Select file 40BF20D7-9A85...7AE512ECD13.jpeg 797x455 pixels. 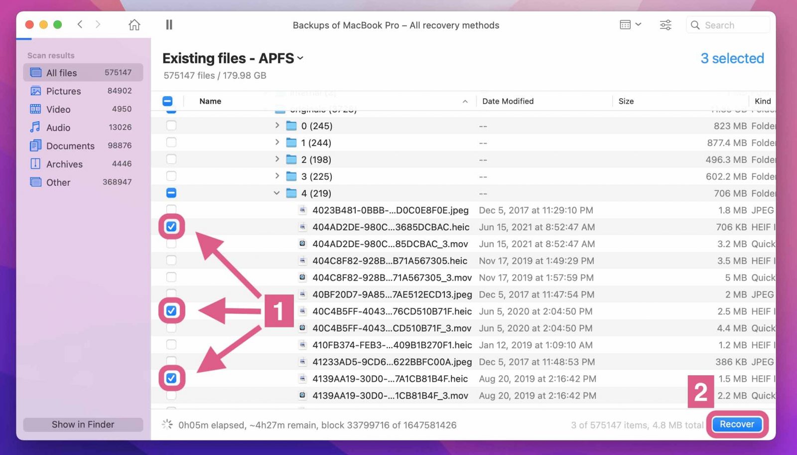(x=392, y=295)
